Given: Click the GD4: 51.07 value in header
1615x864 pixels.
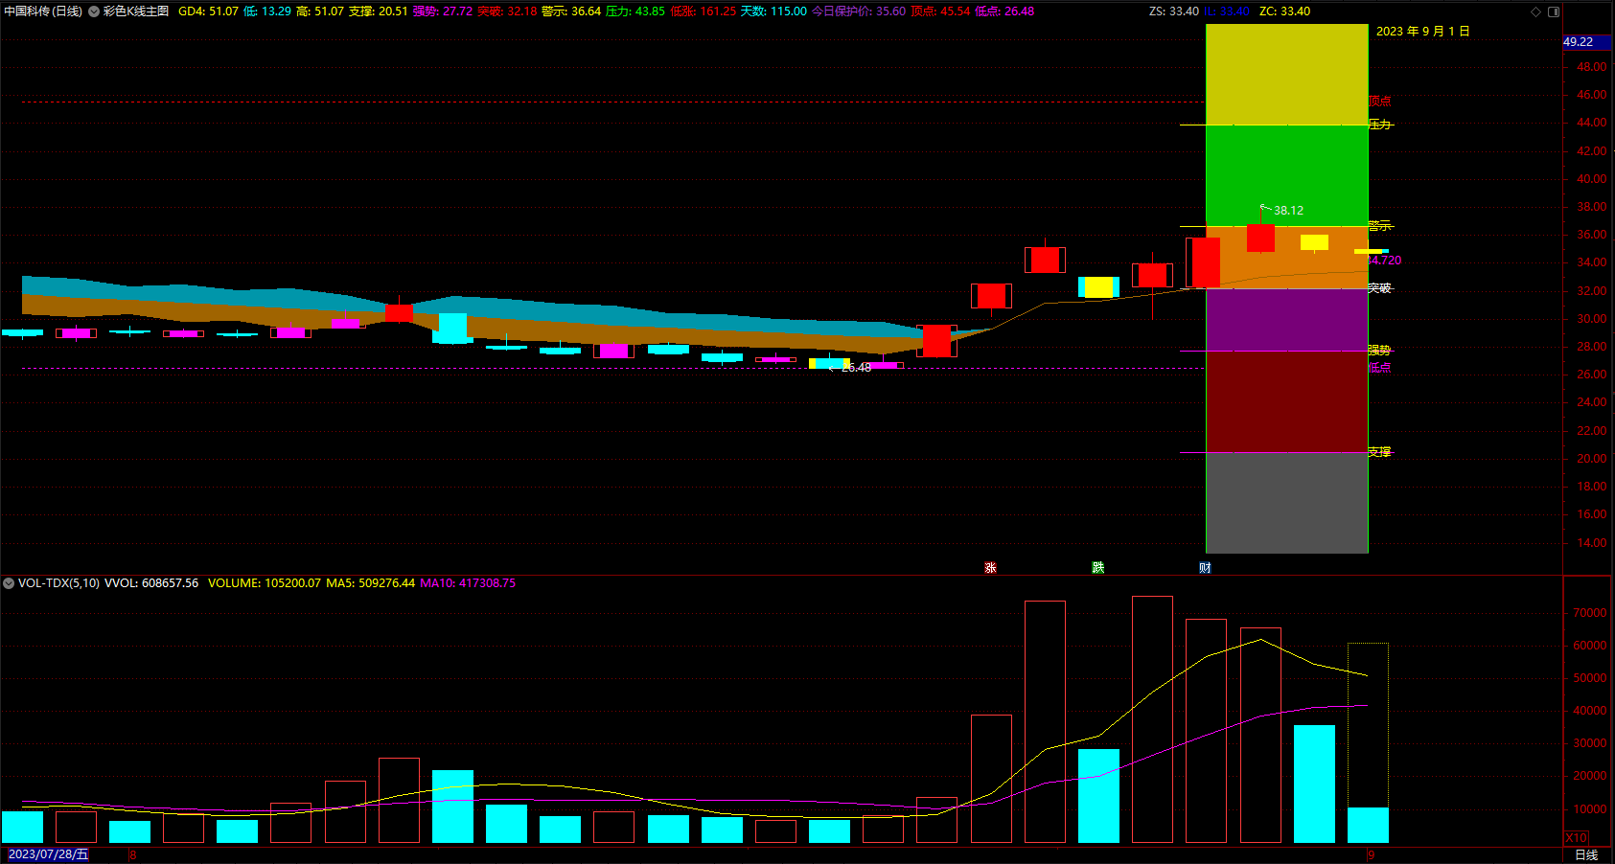Looking at the screenshot, I should coord(208,11).
